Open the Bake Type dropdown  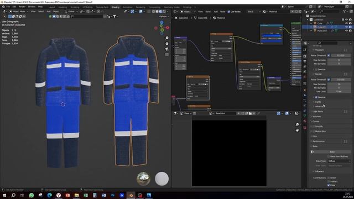coord(339,161)
